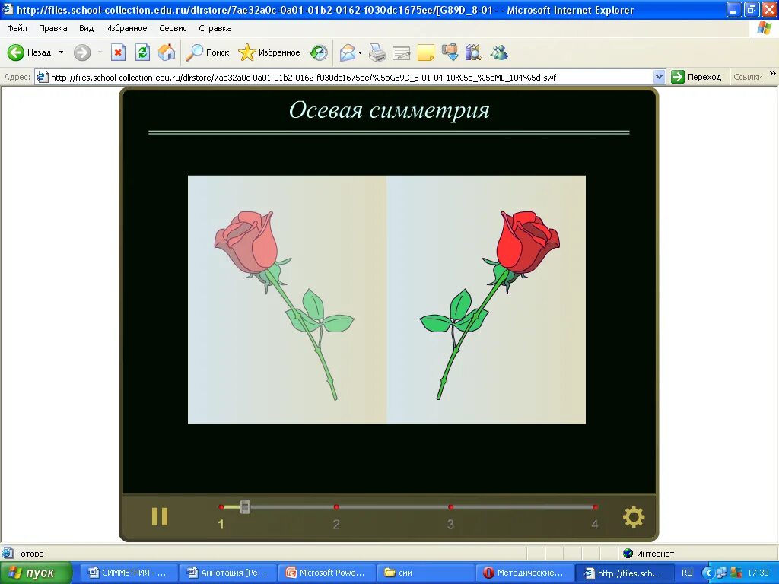Click the toolbar icon left of Research

[x=450, y=52]
